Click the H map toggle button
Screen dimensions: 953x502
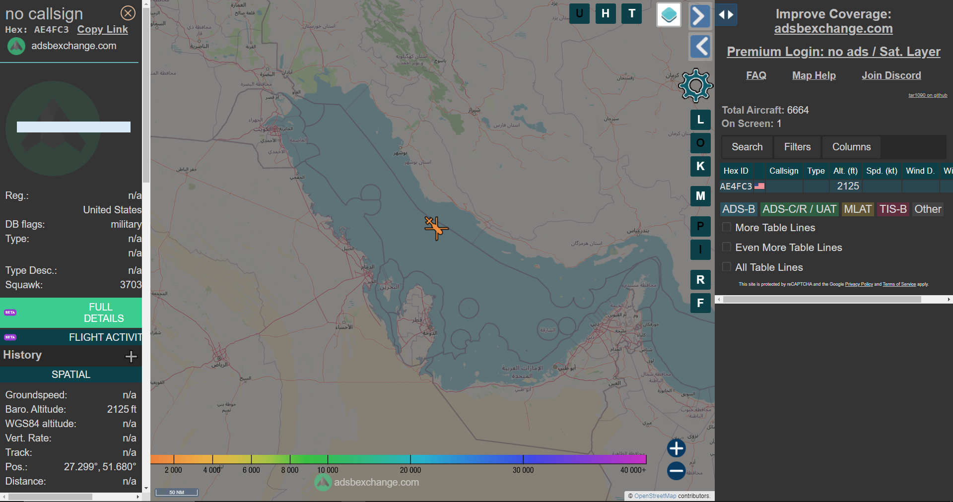[606, 14]
